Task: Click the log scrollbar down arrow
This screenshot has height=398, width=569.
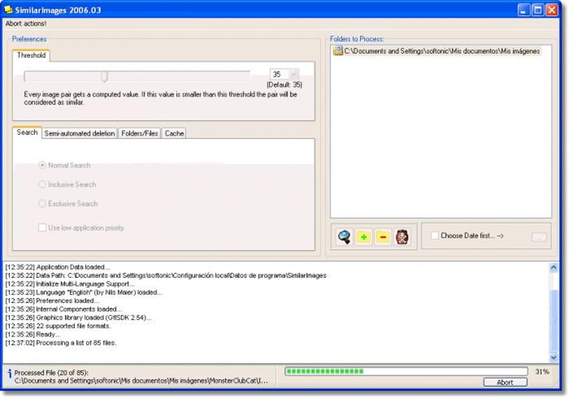Action: (x=553, y=357)
